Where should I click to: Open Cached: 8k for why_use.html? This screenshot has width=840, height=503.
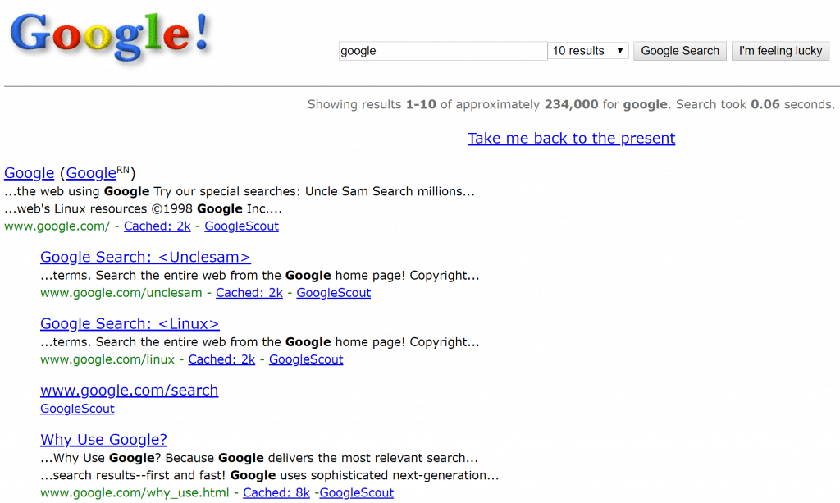tap(276, 493)
